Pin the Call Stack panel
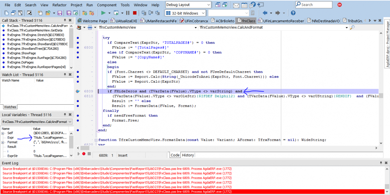The height and width of the screenshot is (195, 390). point(65,20)
